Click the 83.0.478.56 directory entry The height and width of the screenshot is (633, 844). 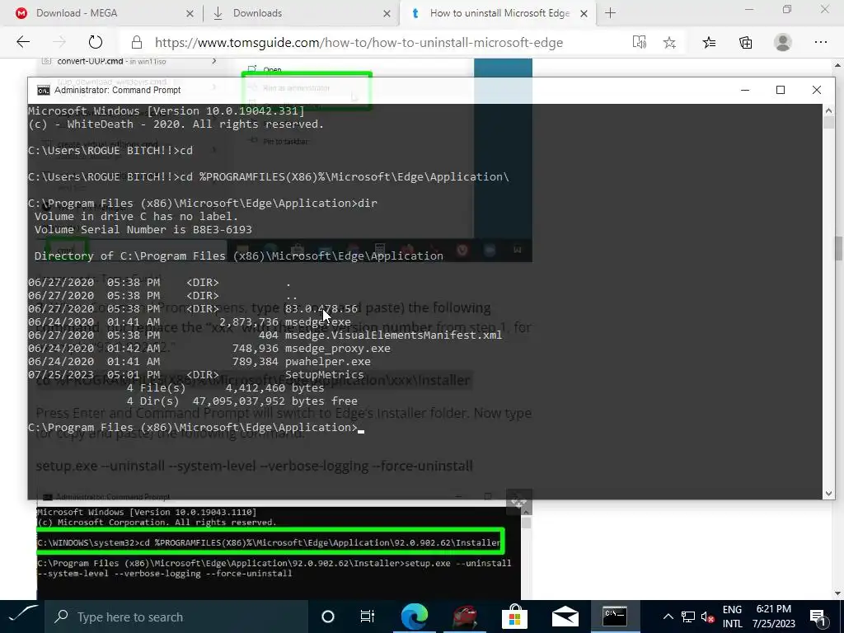tap(321, 308)
